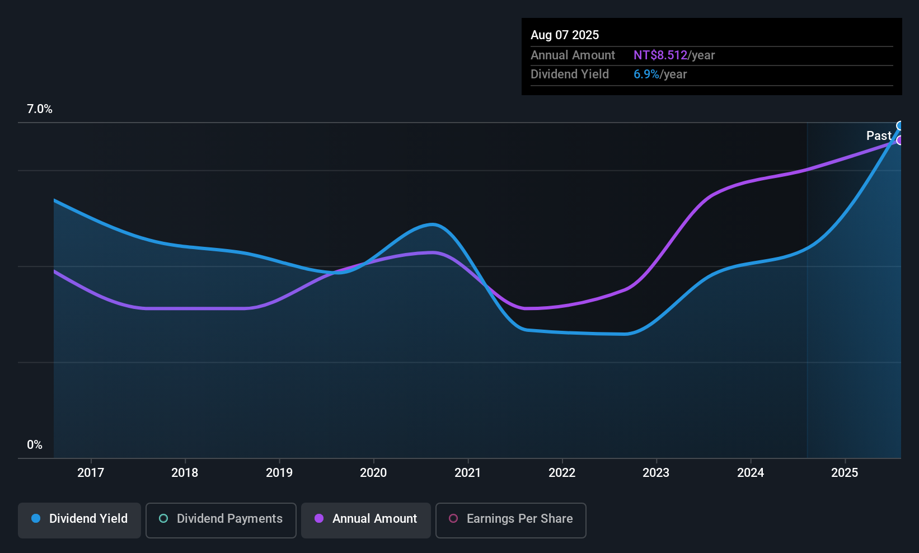Choose the 2023 year axis label

click(656, 473)
